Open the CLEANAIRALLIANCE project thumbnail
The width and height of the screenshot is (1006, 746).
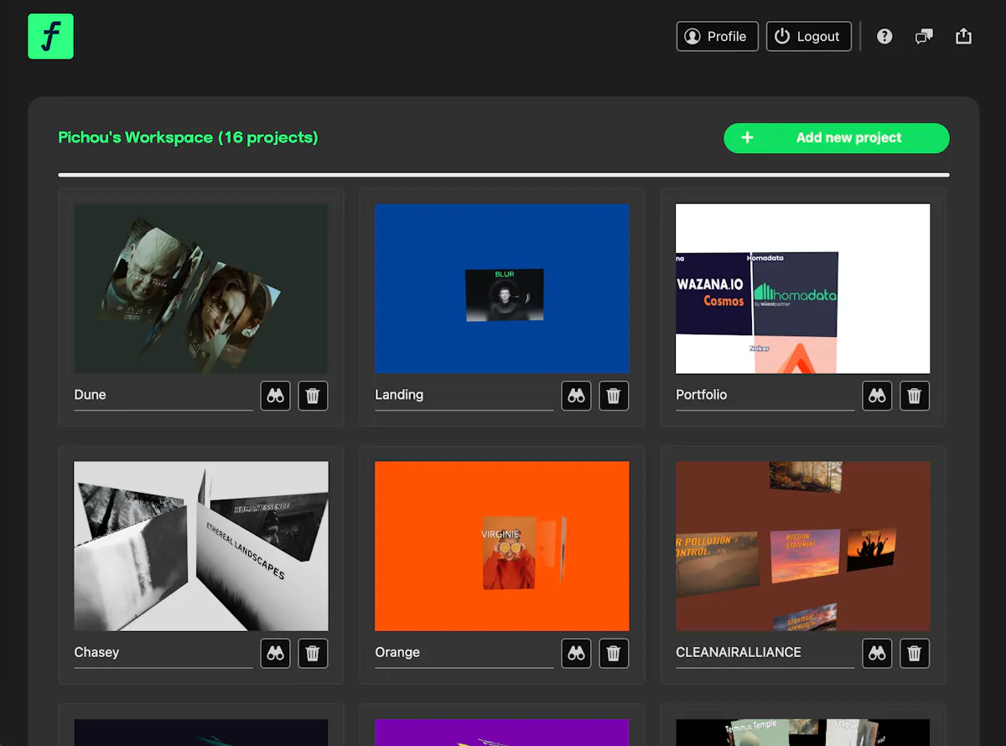(803, 546)
